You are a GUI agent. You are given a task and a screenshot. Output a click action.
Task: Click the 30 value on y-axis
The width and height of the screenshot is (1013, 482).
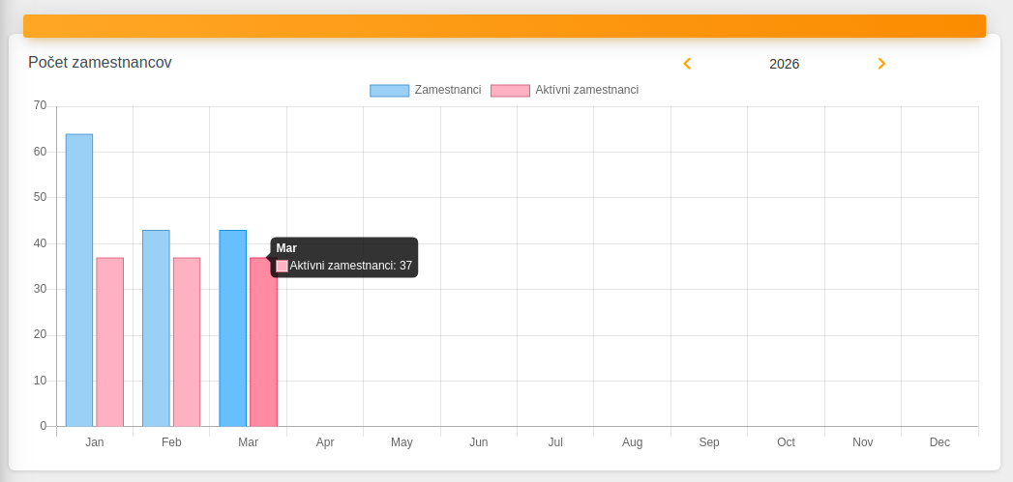click(40, 289)
